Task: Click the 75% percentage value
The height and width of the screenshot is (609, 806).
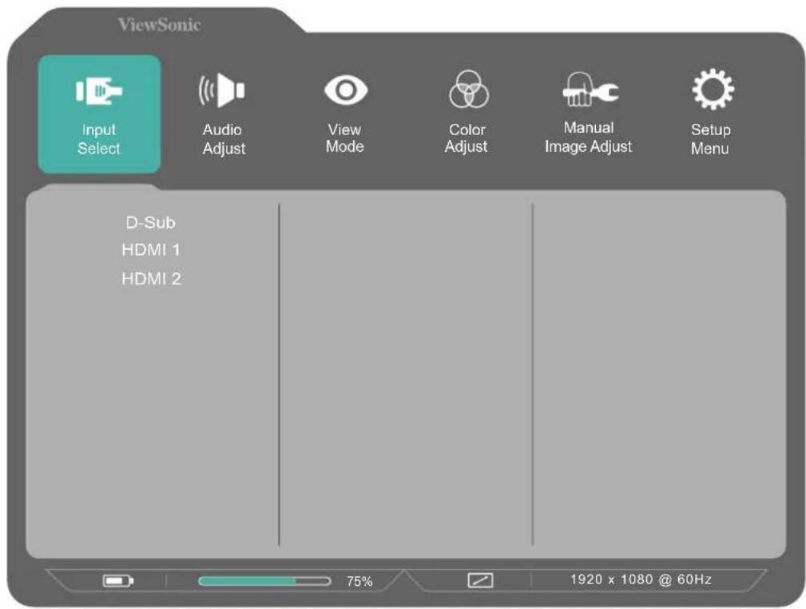Action: (x=359, y=581)
